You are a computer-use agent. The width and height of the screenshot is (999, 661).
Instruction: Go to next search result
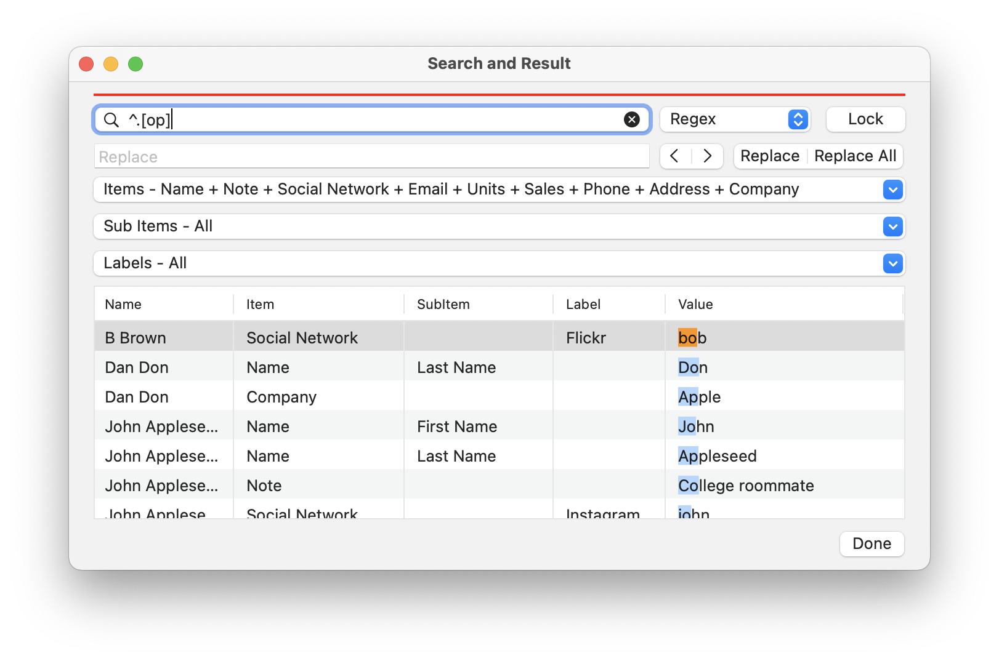[x=708, y=156]
